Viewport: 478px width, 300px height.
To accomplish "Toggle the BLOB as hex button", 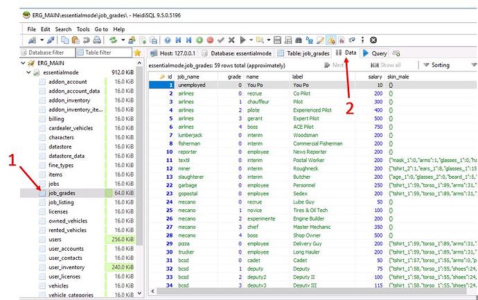I will click(342, 40).
